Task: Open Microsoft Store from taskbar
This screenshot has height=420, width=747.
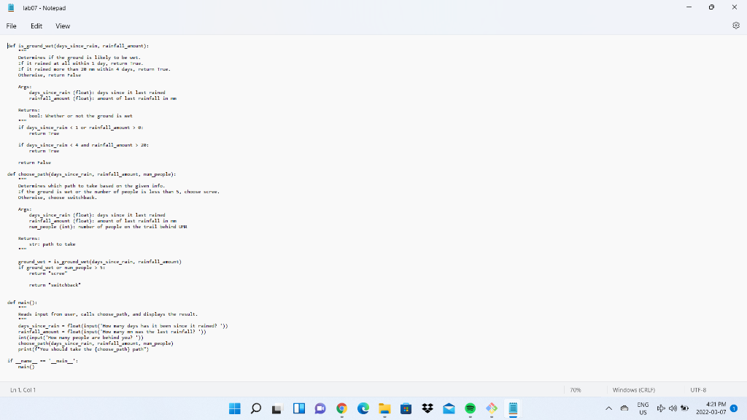Action: tap(406, 408)
